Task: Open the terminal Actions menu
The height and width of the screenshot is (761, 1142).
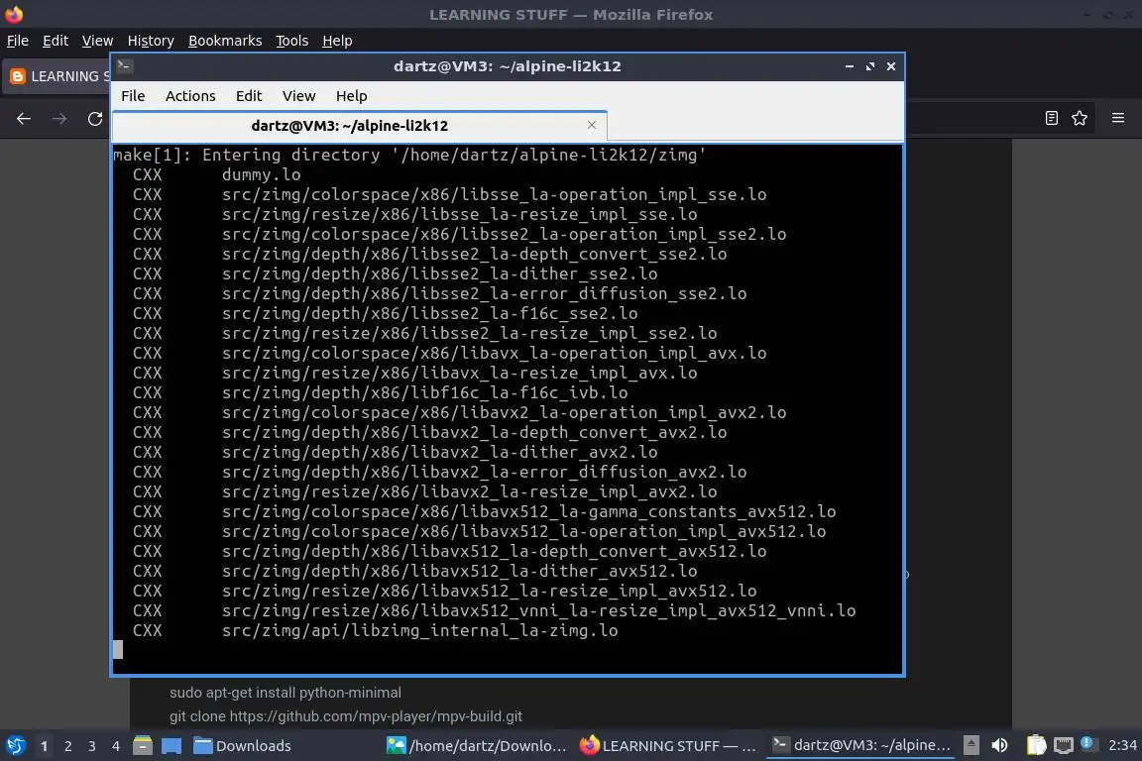Action: (190, 96)
